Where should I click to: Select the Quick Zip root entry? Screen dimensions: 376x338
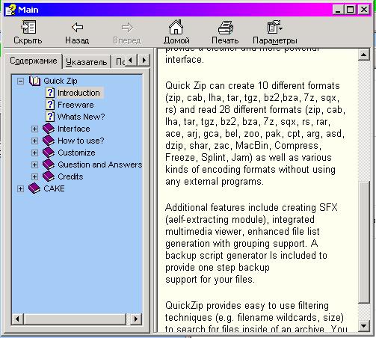click(x=61, y=81)
